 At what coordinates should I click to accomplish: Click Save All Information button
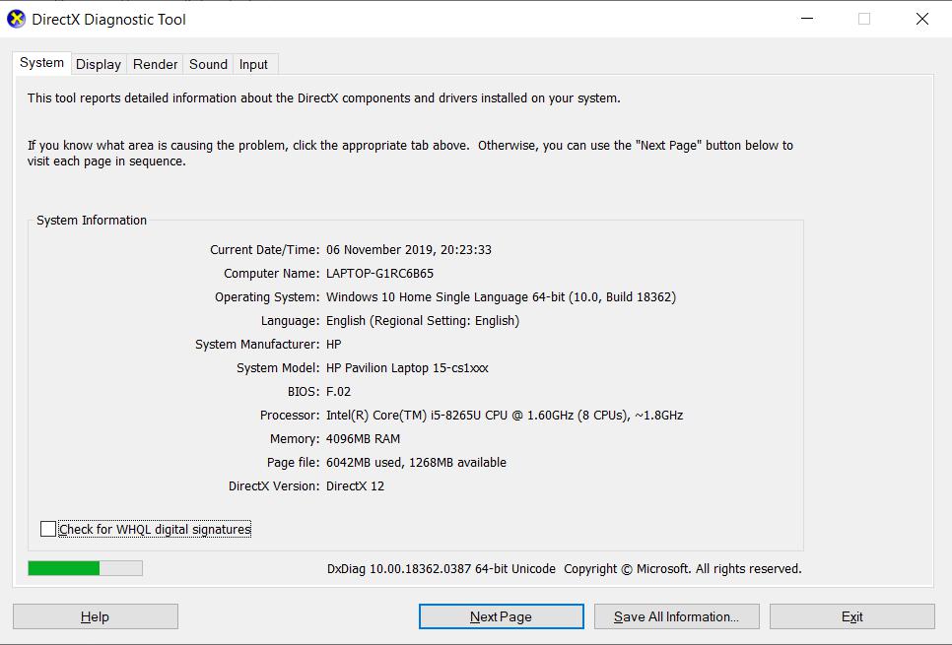(676, 616)
